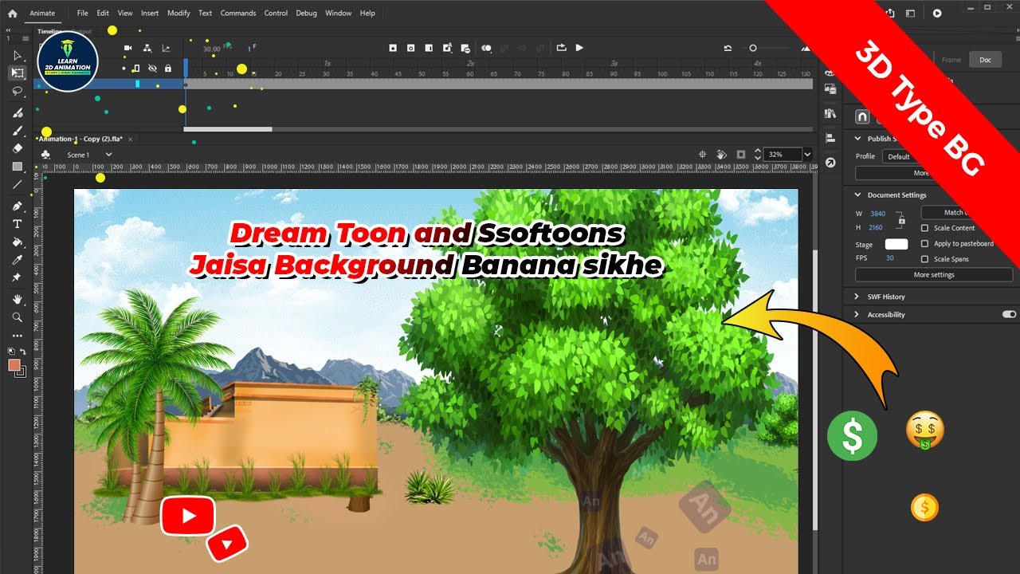Screen dimensions: 1020x574
Task: Insert a keyframe from timeline toolbar
Action: 393,48
